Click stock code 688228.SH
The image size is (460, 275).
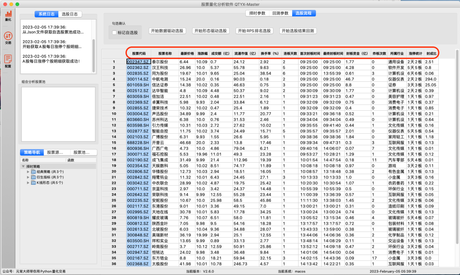pos(138,143)
